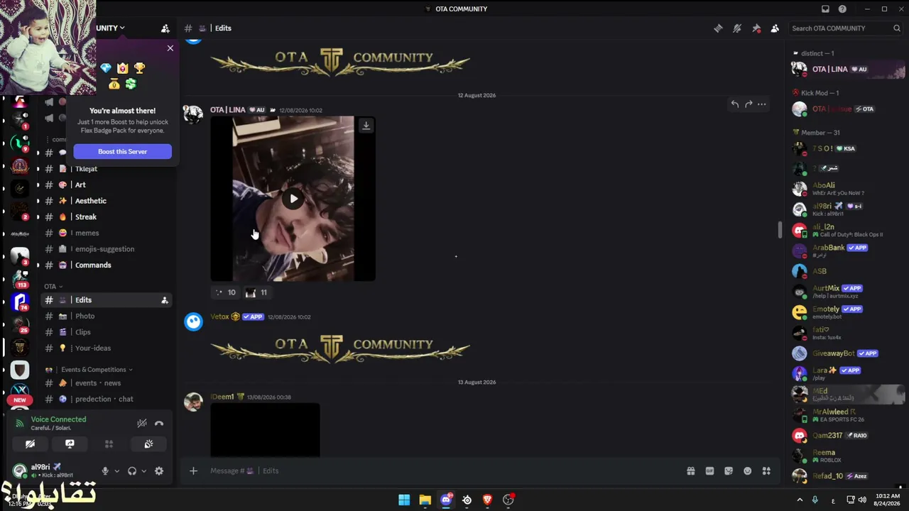
Task: Toggle headphone deafen in user panel
Action: [x=132, y=471]
